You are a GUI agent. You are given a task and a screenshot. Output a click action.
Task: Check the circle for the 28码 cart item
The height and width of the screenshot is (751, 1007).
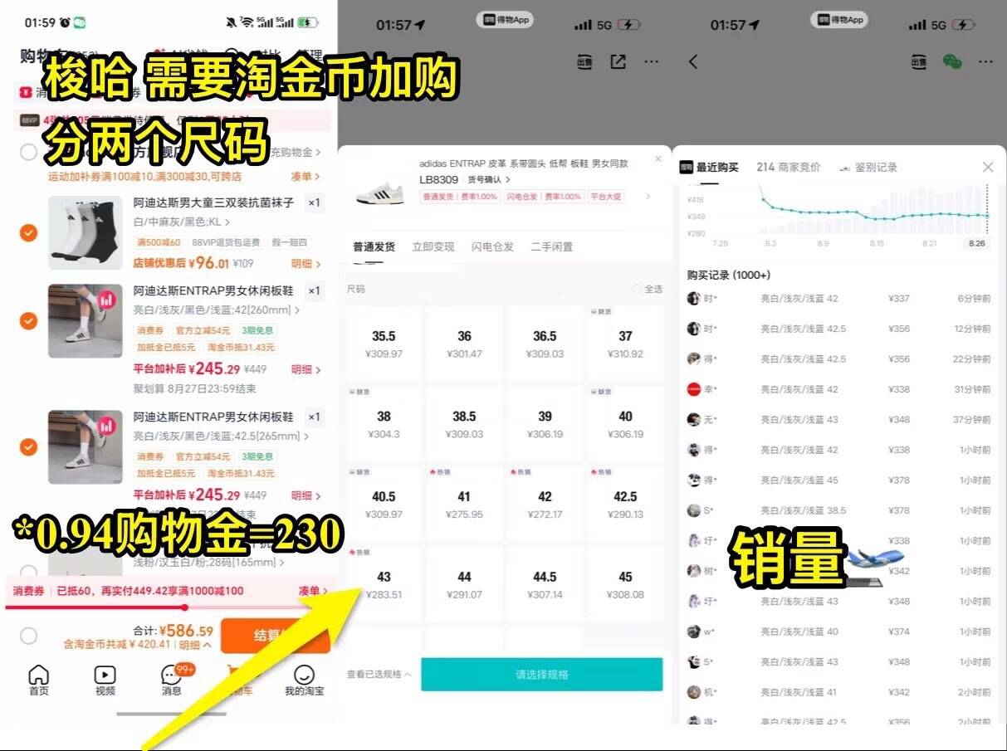(x=28, y=571)
